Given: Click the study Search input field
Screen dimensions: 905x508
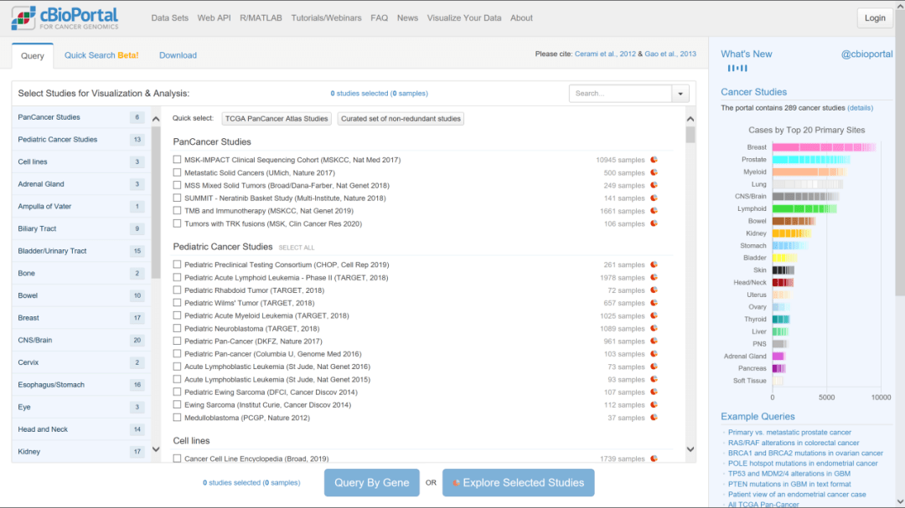Looking at the screenshot, I should [x=620, y=94].
